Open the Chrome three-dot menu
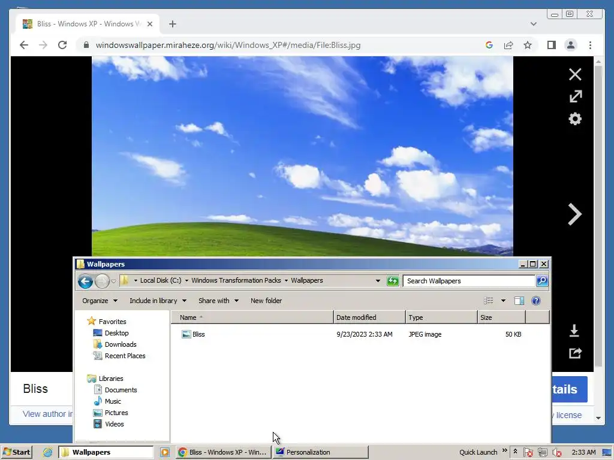 pos(590,45)
